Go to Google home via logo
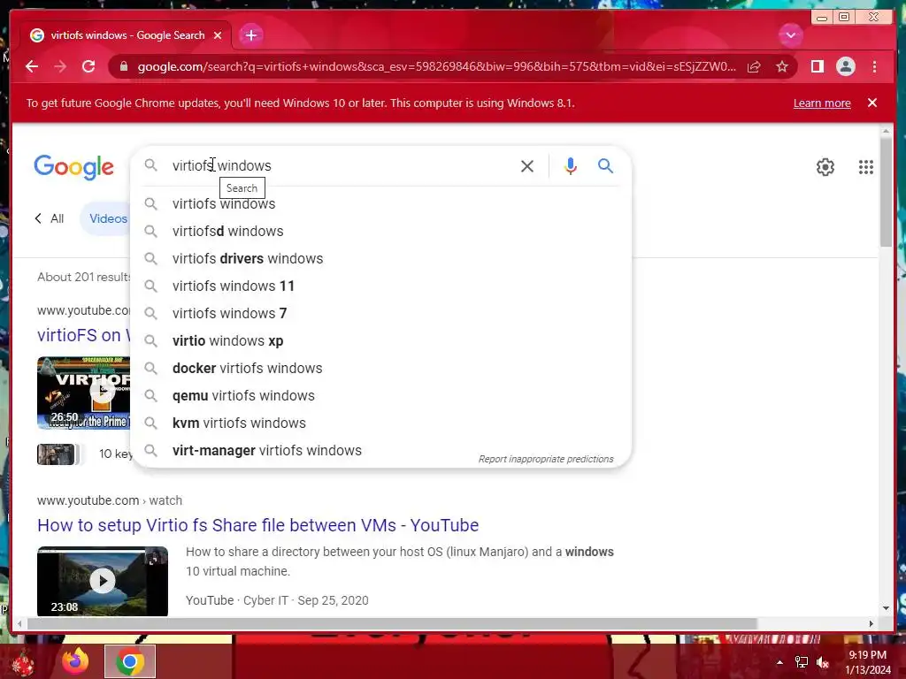 pyautogui.click(x=74, y=167)
